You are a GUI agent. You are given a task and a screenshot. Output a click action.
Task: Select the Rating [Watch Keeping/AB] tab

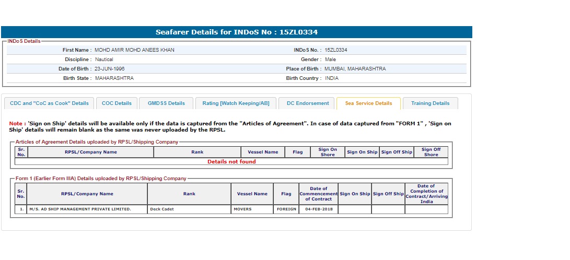pos(236,103)
